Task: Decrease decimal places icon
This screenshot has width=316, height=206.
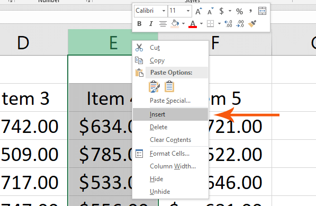Action: click(x=240, y=24)
